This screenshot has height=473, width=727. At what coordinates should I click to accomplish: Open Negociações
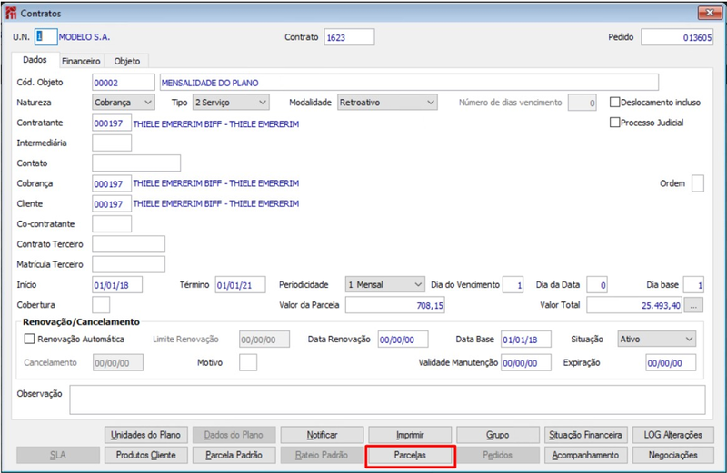(x=672, y=456)
